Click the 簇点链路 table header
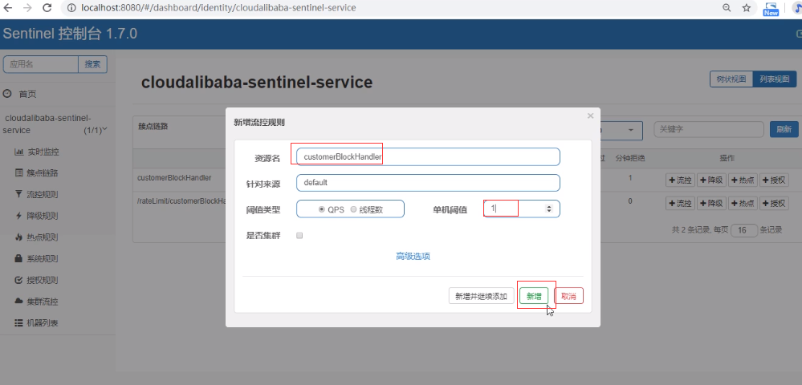The height and width of the screenshot is (385, 802). (153, 126)
